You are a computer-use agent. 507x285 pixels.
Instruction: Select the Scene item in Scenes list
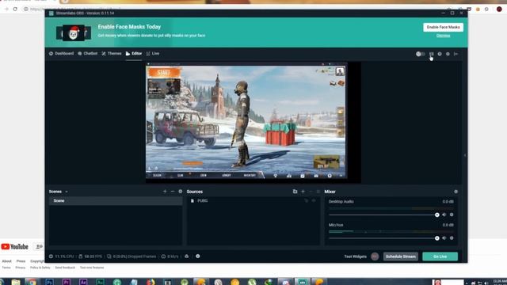pos(116,200)
